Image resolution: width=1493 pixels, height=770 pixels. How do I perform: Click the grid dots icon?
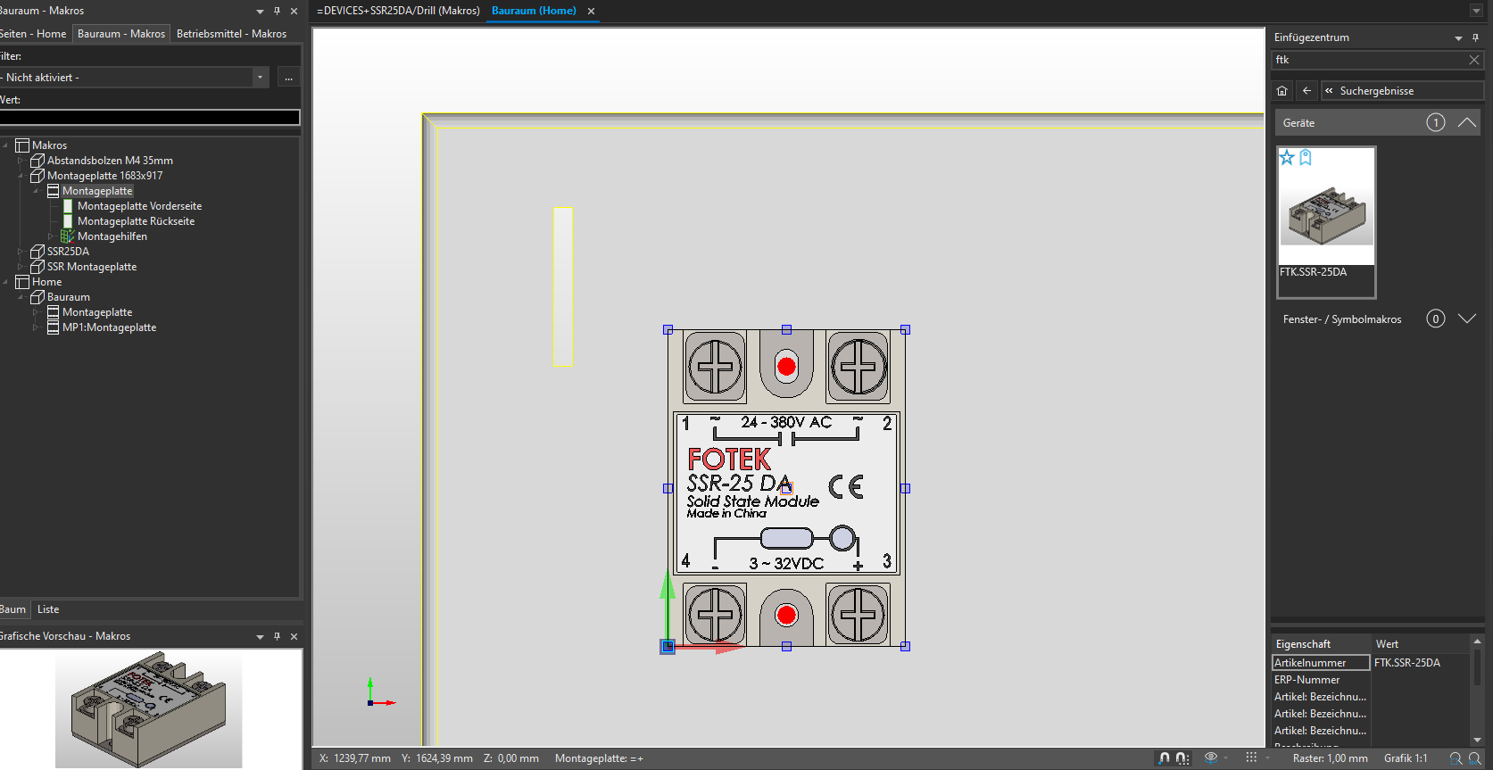1251,758
